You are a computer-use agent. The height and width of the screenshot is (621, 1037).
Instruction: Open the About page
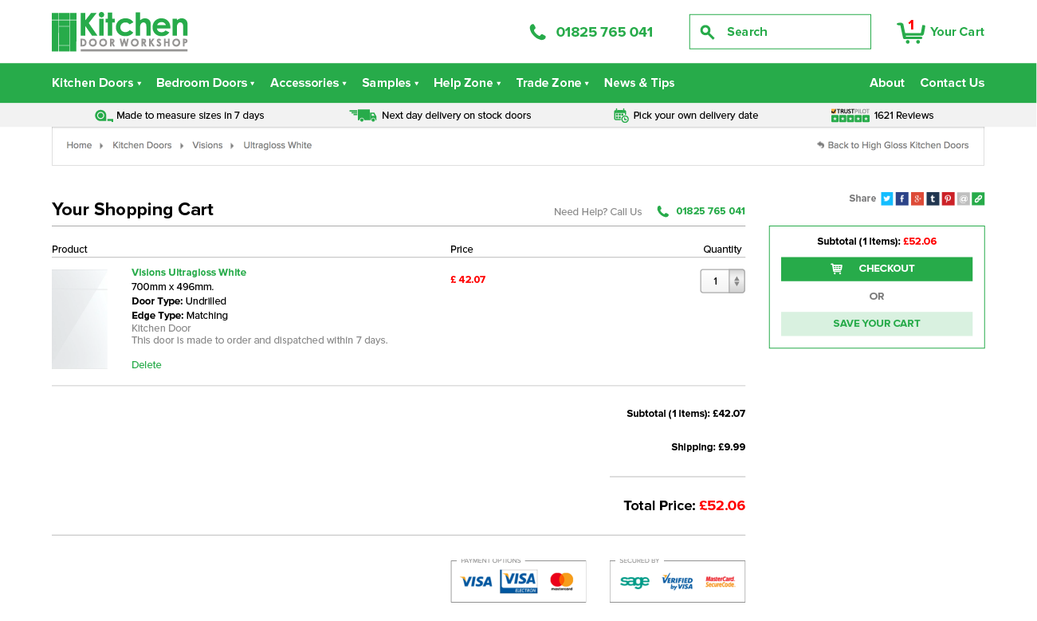click(x=887, y=83)
